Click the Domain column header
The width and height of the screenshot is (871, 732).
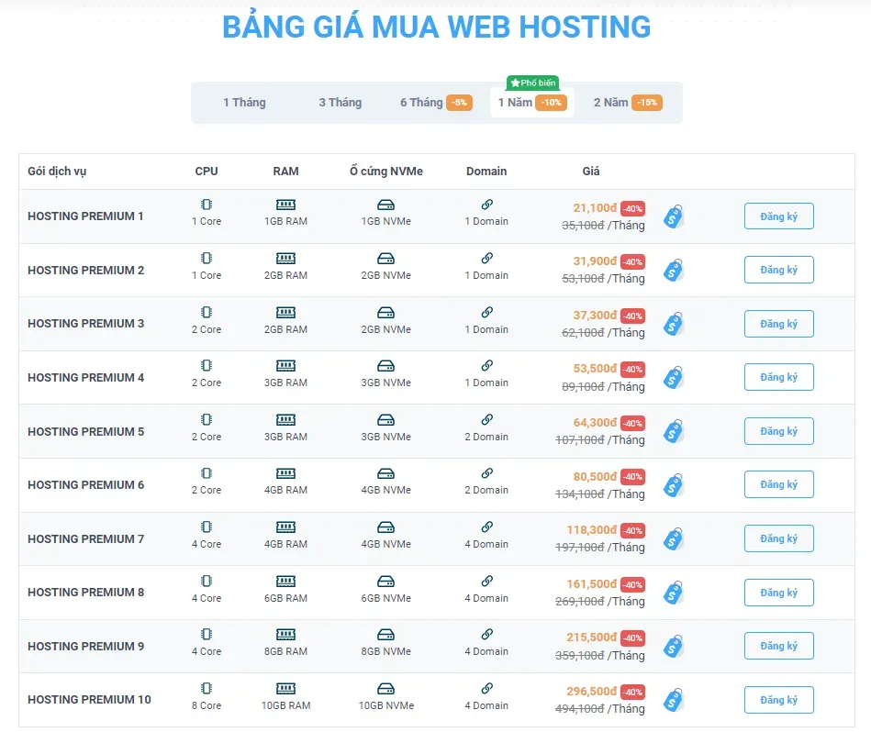tap(486, 171)
